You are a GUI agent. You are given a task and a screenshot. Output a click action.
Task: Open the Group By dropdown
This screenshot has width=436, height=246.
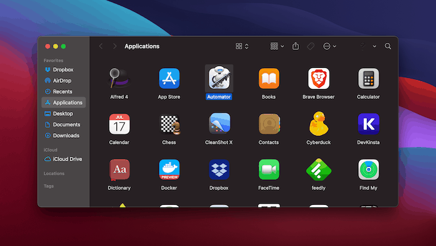click(x=277, y=46)
